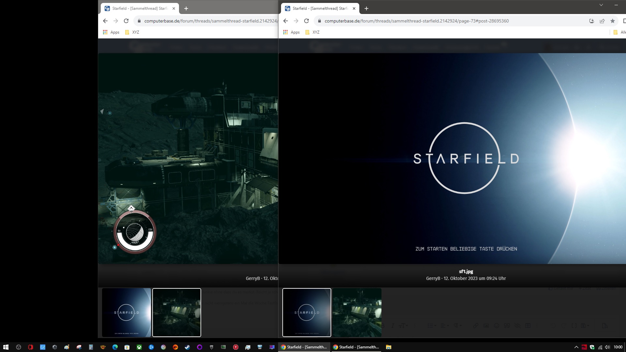Expand the tab search chevron
Screen dimensions: 626x352
(x=601, y=5)
